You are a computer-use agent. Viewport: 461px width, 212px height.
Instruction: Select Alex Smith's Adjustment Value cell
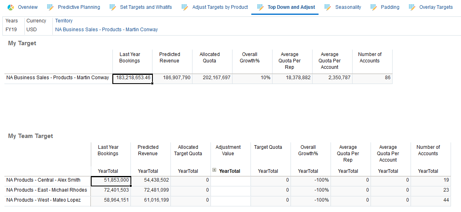[x=230, y=180]
